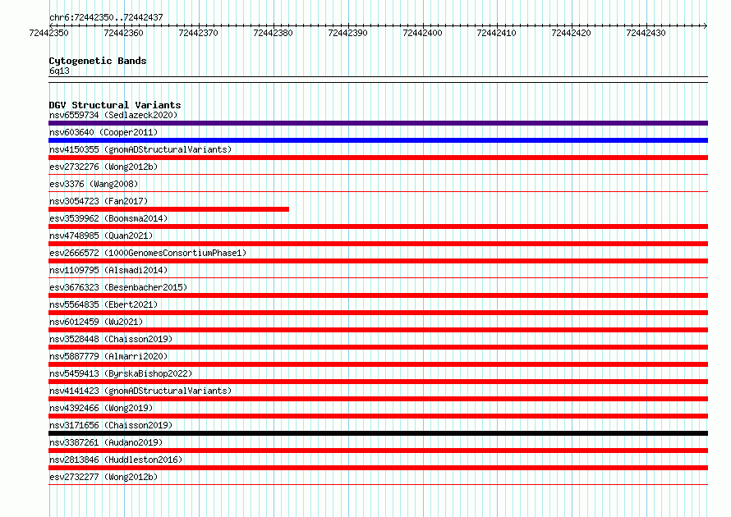The image size is (731, 517).
Task: Click ruler position 72442390
Action: coord(347,33)
